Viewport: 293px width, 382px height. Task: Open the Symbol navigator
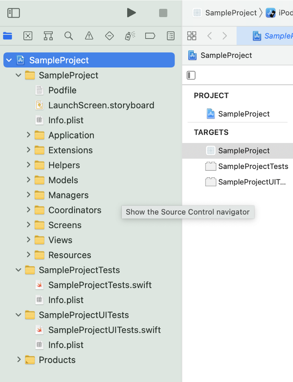[x=48, y=36]
